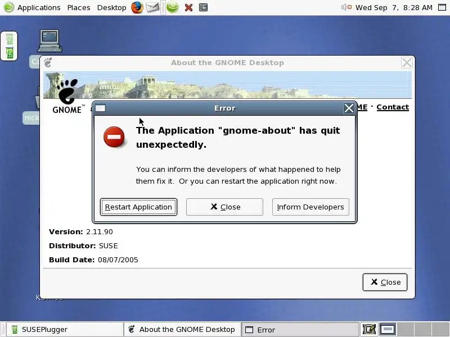This screenshot has width=450, height=337.
Task: Click the red error stop icon
Action: (x=114, y=137)
